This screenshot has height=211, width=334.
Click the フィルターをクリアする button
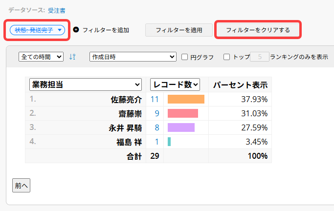(258, 30)
